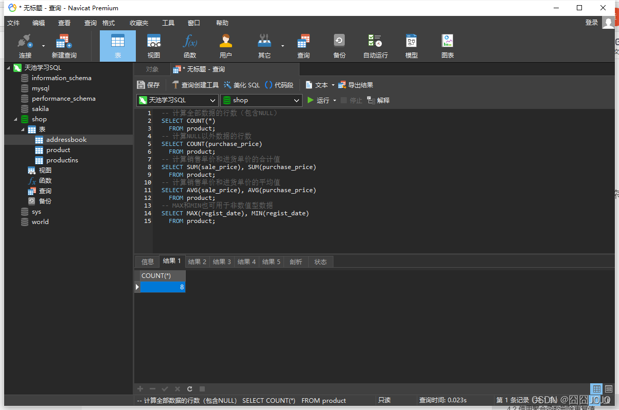
Task: Open the 剖析 tab
Action: [x=296, y=262]
